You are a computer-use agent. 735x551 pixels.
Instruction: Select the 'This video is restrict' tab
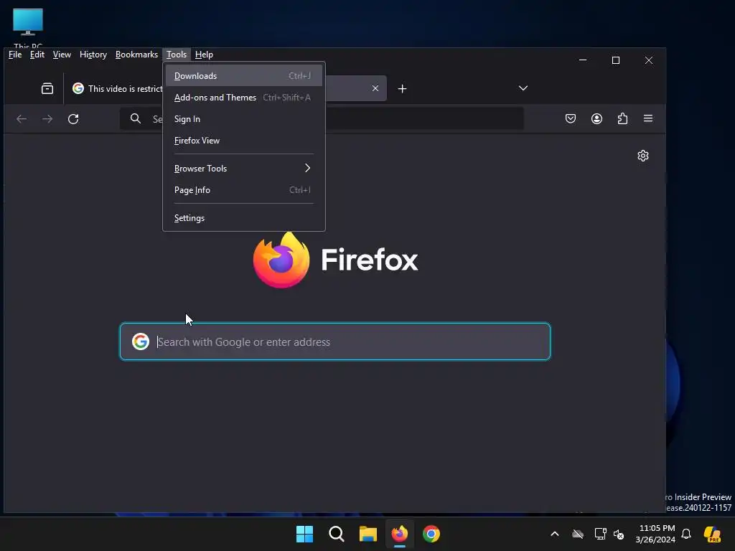pos(117,88)
